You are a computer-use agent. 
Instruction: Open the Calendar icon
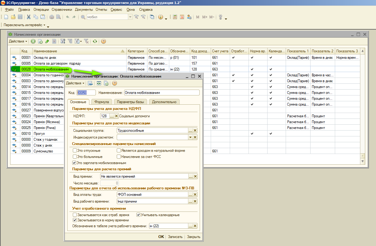182,17
